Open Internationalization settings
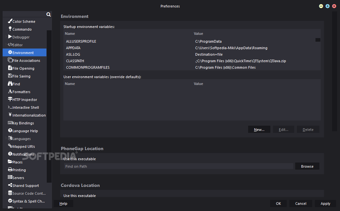 tap(29, 115)
